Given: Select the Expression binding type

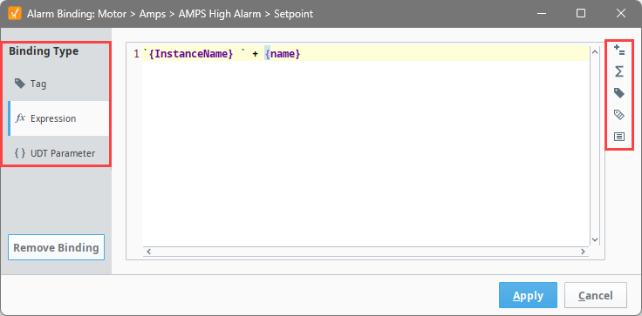Looking at the screenshot, I should (58, 118).
